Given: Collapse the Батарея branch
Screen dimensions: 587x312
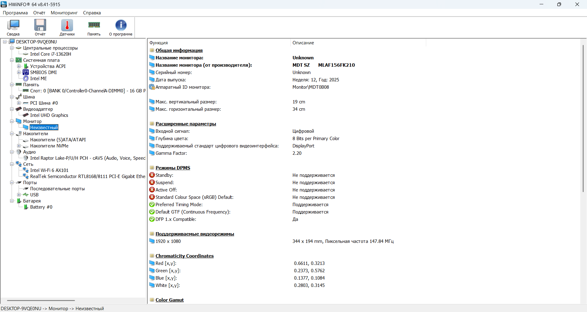Looking at the screenshot, I should tap(12, 201).
